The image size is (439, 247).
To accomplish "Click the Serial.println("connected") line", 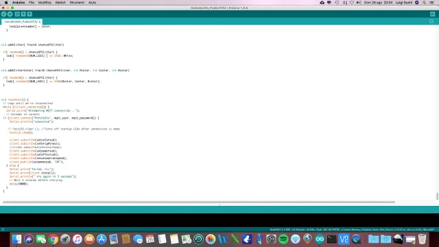I will (32, 122).
